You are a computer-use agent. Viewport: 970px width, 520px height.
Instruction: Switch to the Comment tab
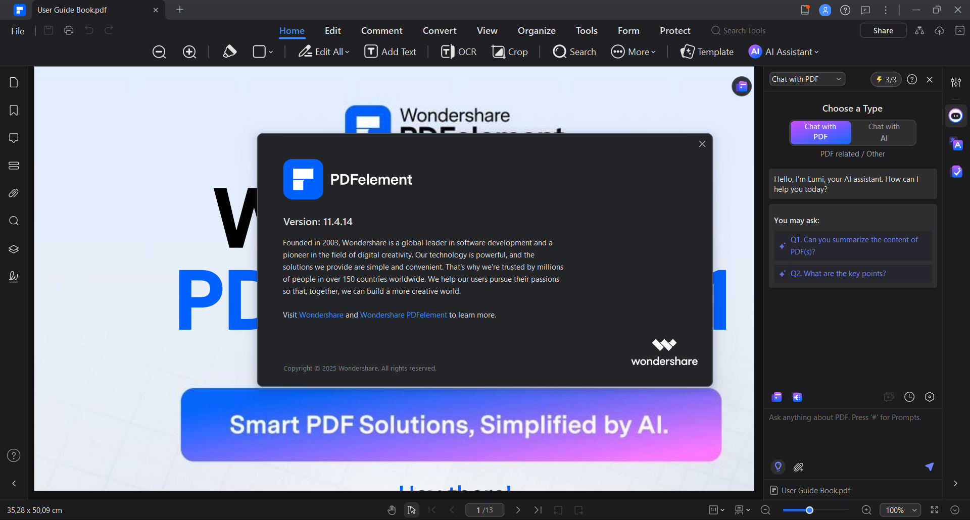[381, 30]
